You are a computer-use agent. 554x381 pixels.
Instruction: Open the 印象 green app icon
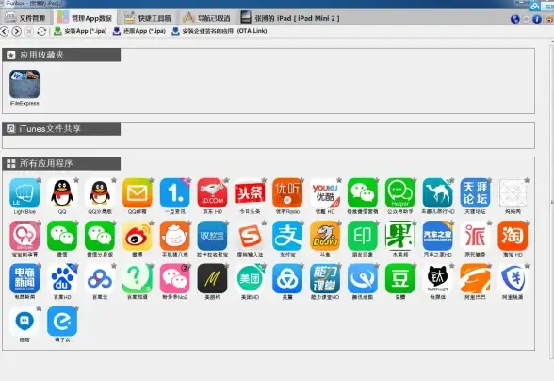click(x=363, y=236)
